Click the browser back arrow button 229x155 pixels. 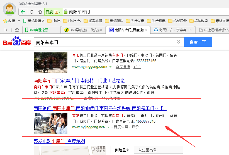pyautogui.click(x=23, y=12)
